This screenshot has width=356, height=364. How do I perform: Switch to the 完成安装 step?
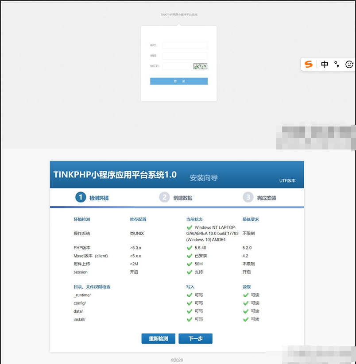248,197
